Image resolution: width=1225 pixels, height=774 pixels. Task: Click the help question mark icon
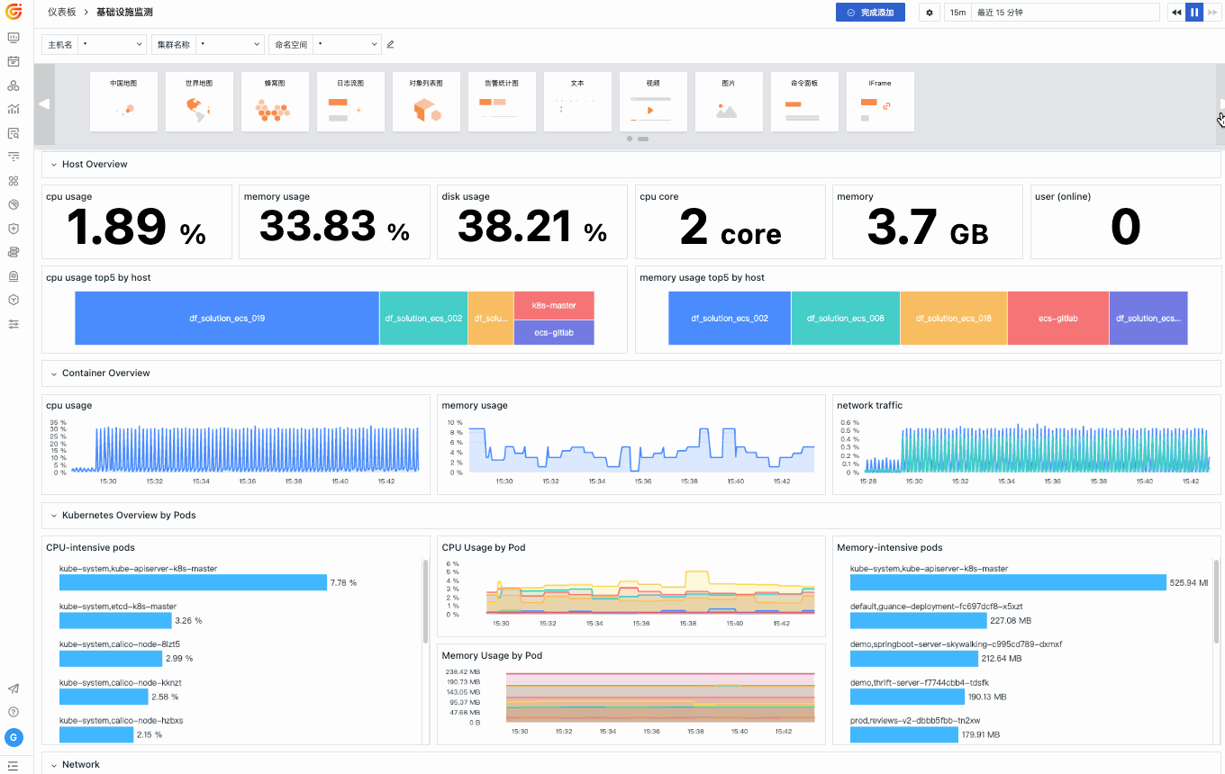[14, 712]
